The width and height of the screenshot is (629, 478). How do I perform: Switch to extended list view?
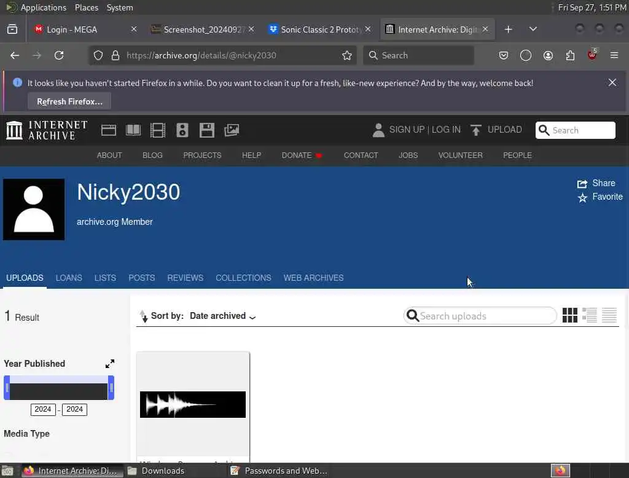(589, 315)
